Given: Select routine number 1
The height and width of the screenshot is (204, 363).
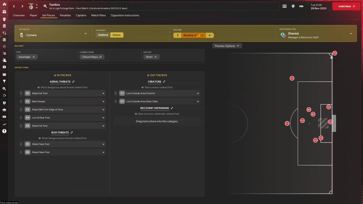Looking at the screenshot, I should point(178,35).
